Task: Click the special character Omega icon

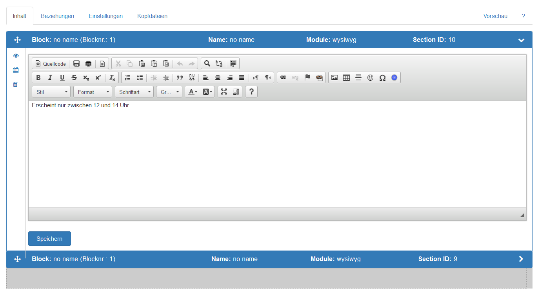Action: click(x=382, y=78)
